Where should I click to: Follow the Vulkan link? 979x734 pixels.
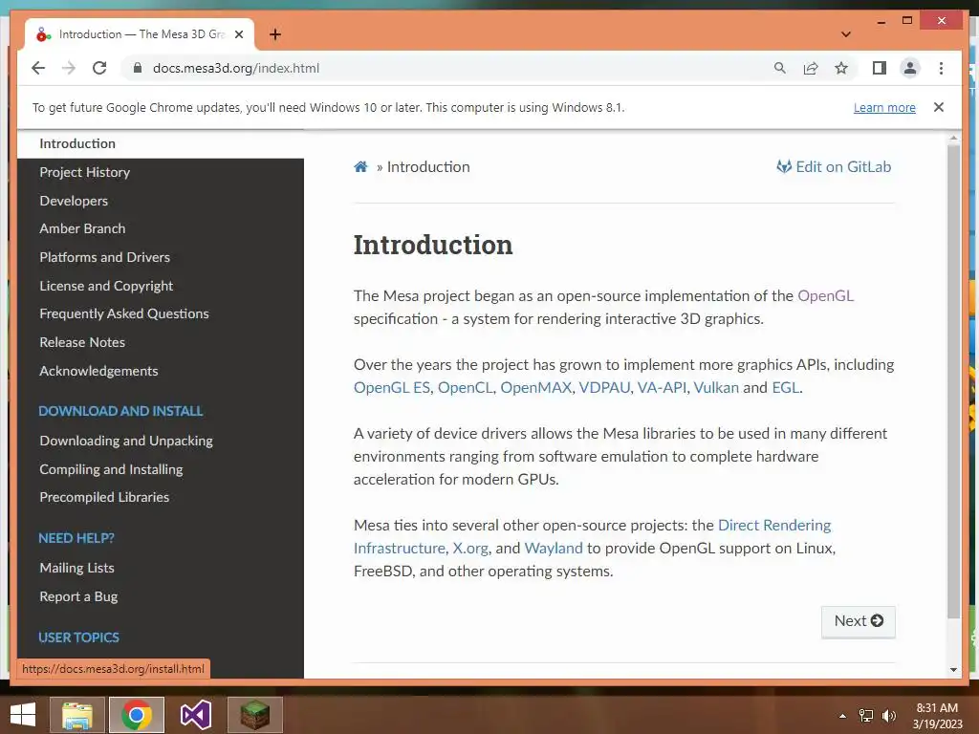coord(716,388)
